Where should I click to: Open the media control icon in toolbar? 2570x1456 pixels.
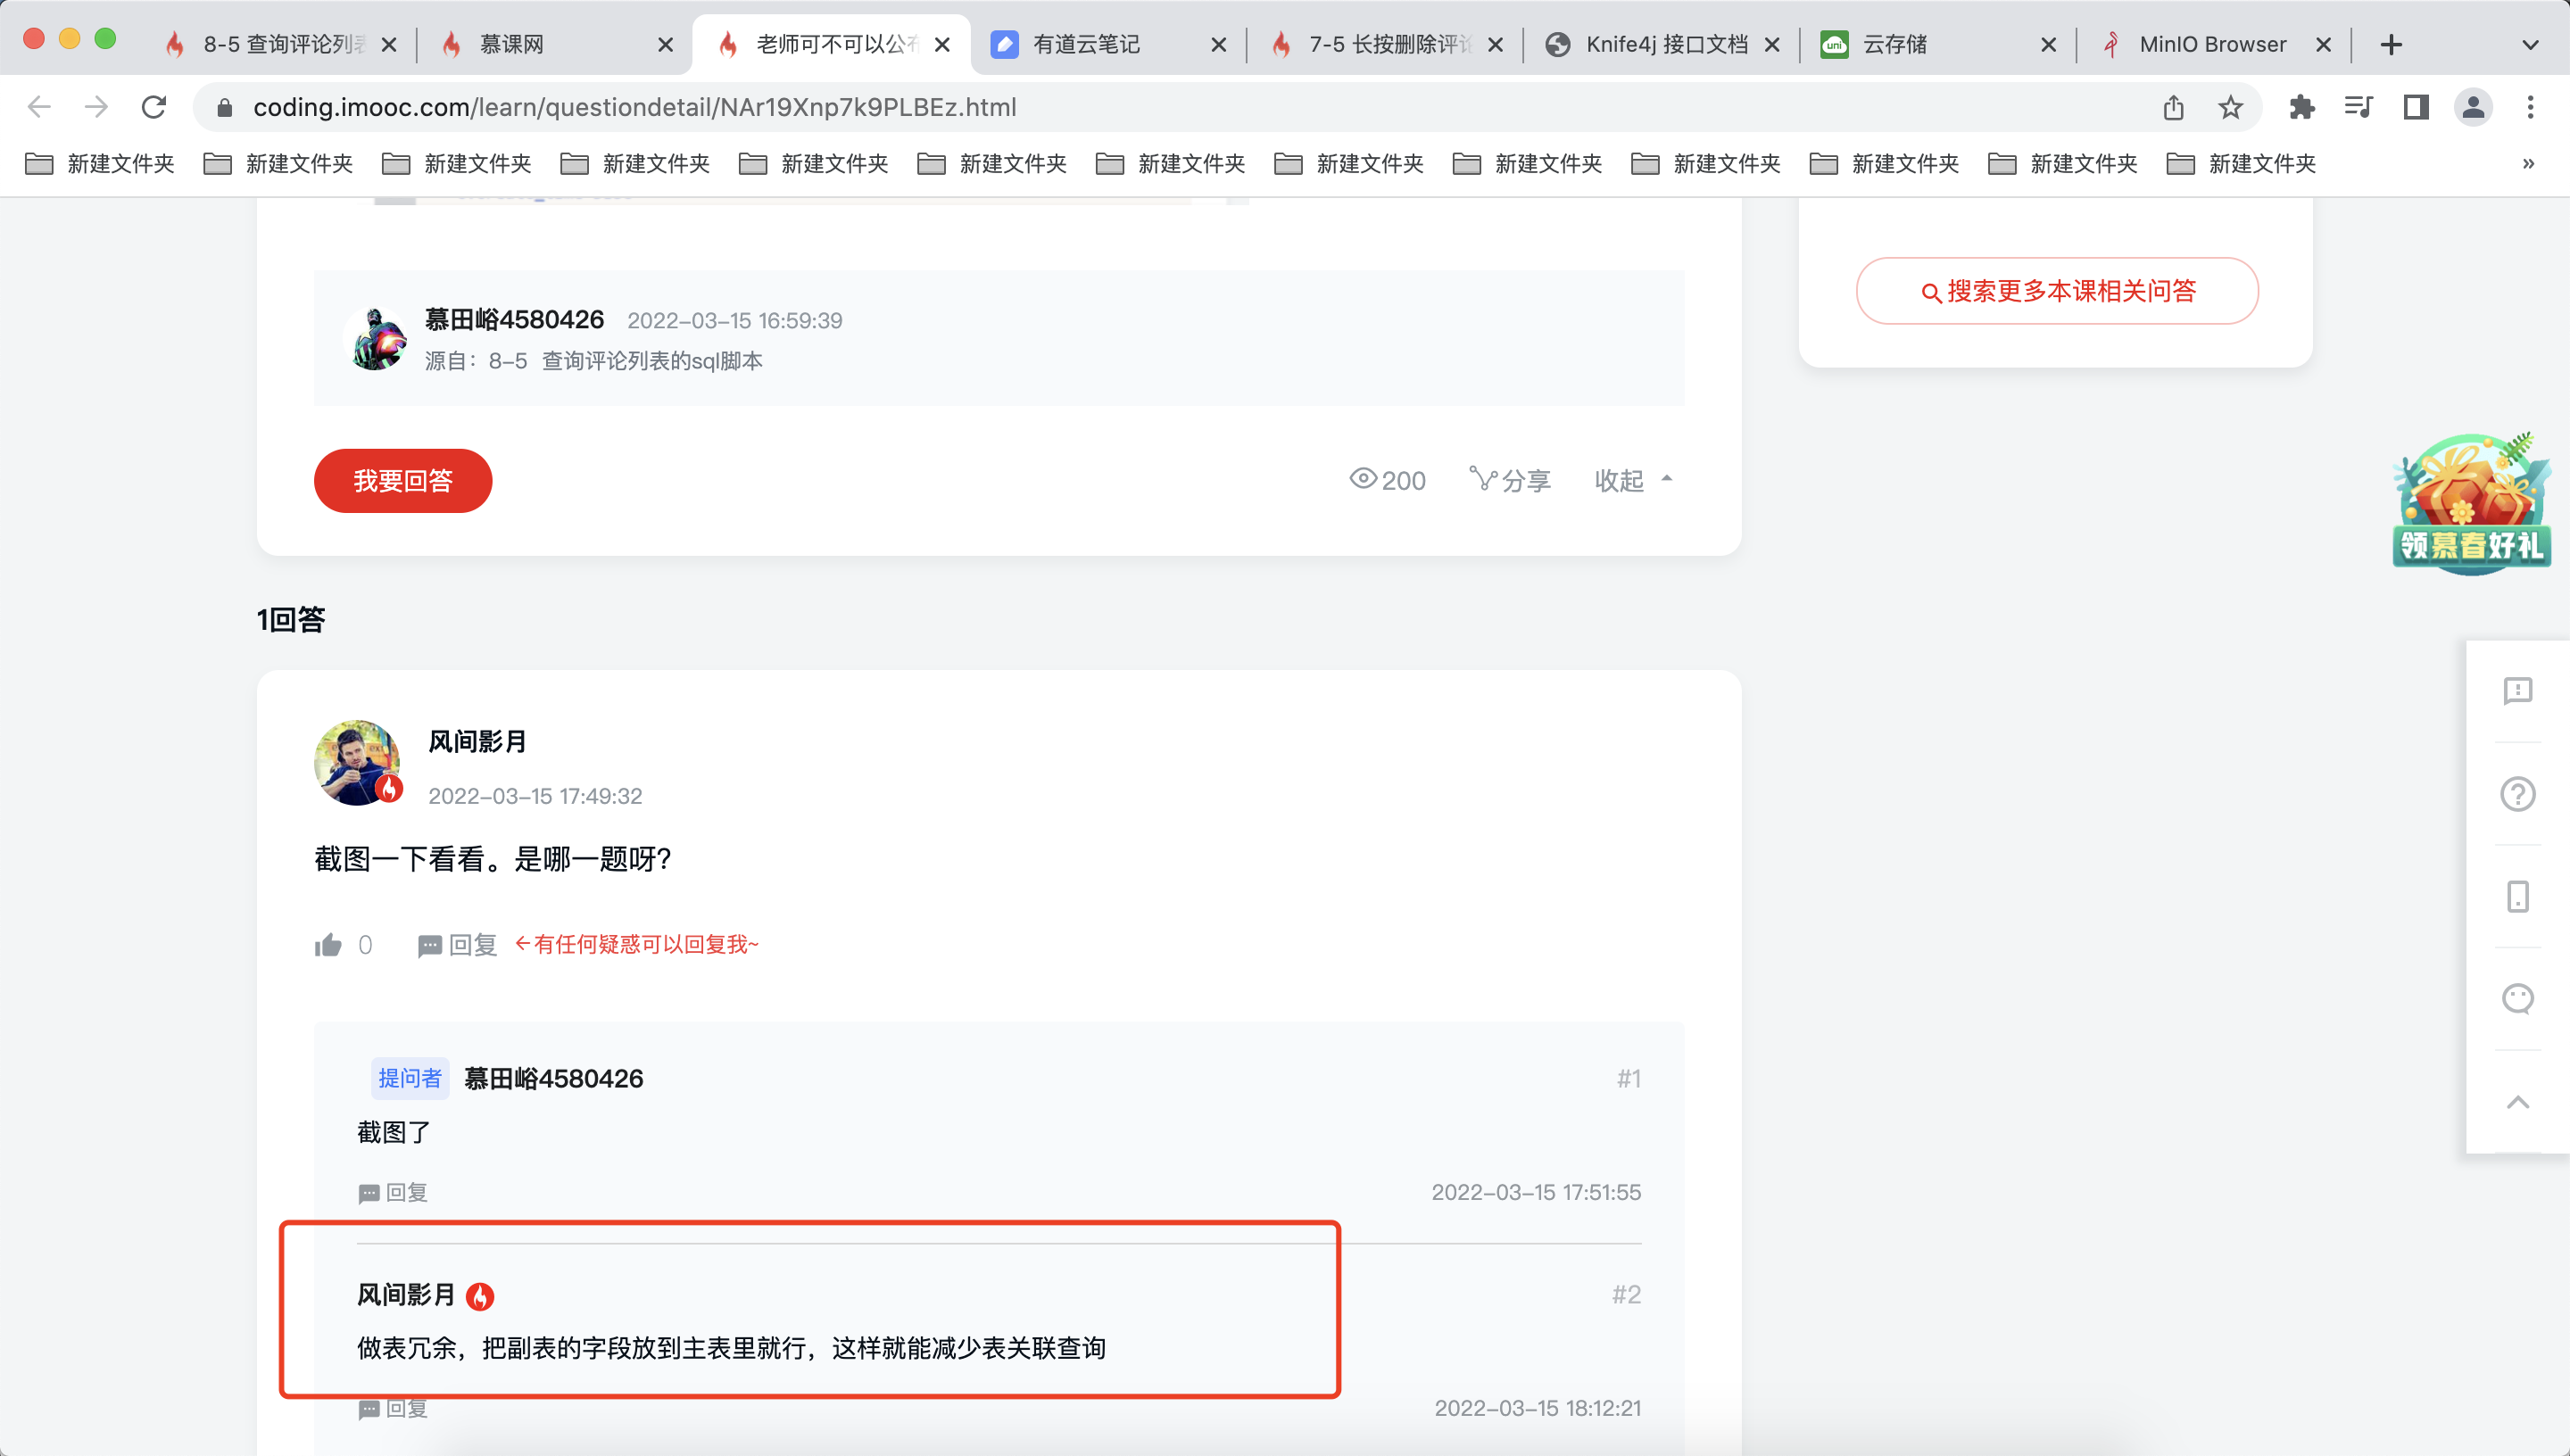point(2358,107)
